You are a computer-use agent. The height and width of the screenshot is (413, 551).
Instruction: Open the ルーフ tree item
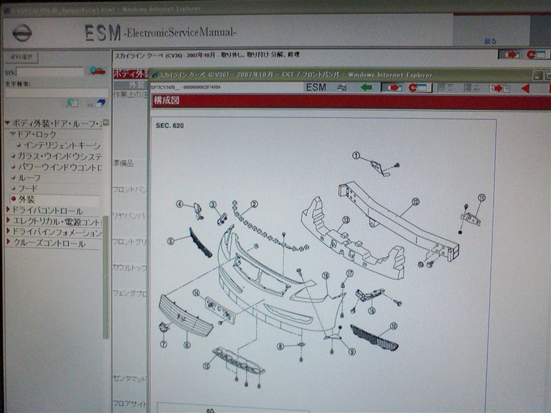(x=30, y=178)
